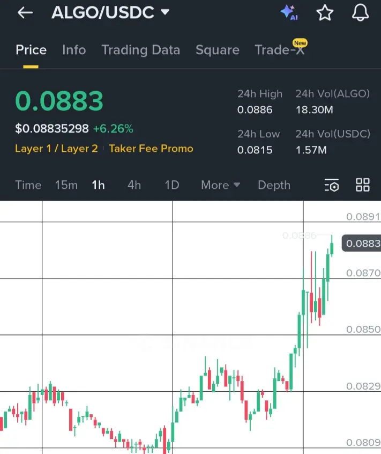Open chart indicator settings icon

(332, 185)
